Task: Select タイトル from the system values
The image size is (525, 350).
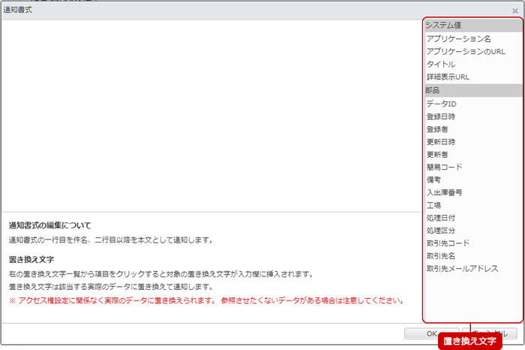Action: click(x=440, y=64)
